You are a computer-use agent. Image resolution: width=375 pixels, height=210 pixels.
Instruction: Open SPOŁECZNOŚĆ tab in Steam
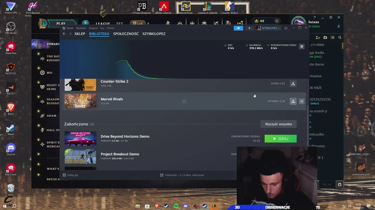click(x=126, y=34)
